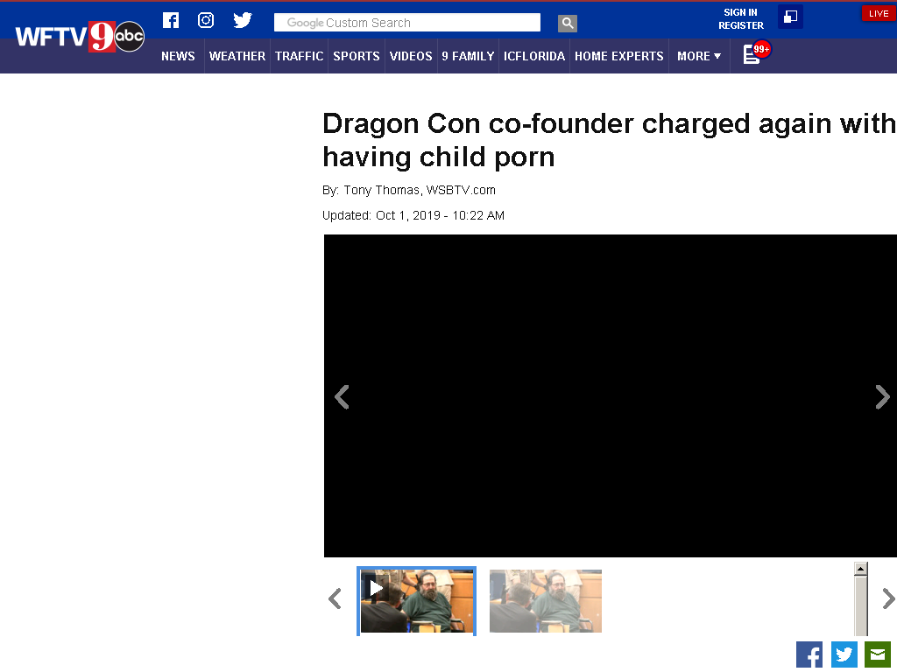
Task: Open WFTV Twitter page from header
Action: (x=243, y=20)
